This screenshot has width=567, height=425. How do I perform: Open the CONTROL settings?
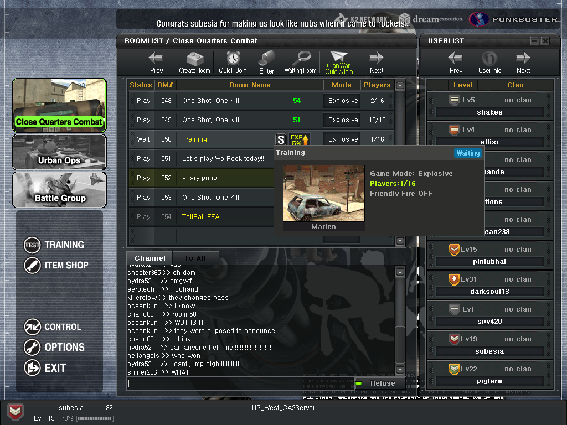tap(53, 326)
